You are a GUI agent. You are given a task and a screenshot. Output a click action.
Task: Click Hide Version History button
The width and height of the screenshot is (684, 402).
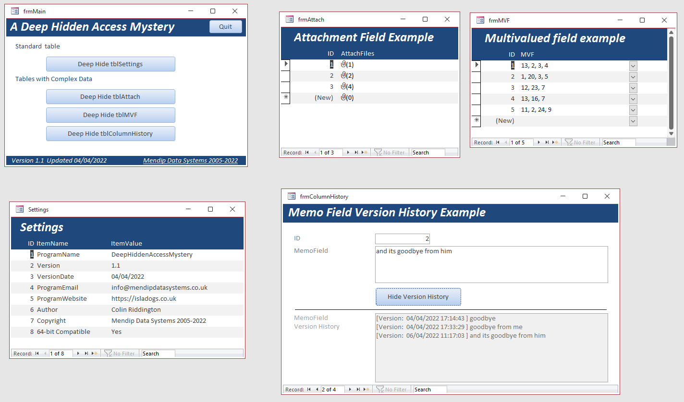coord(418,296)
